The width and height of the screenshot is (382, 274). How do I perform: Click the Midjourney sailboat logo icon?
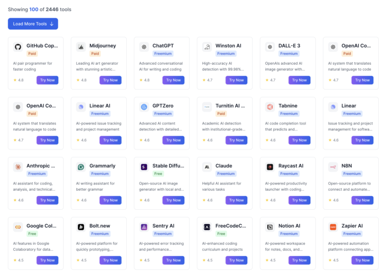(81, 47)
